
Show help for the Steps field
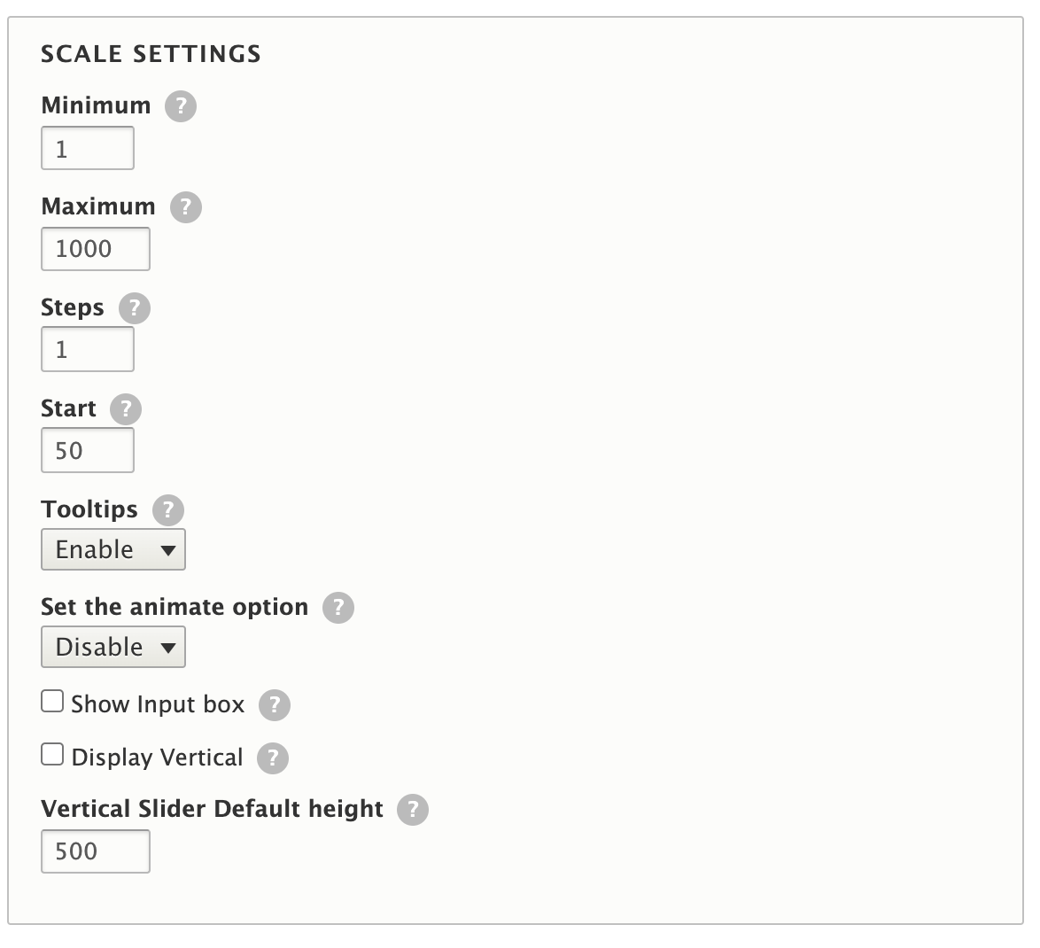135,307
